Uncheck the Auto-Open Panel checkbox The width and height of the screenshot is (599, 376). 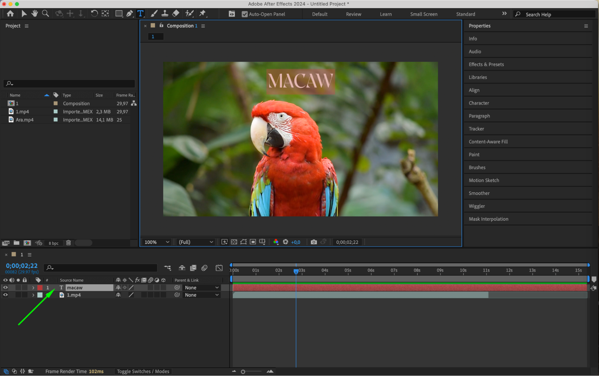245,14
